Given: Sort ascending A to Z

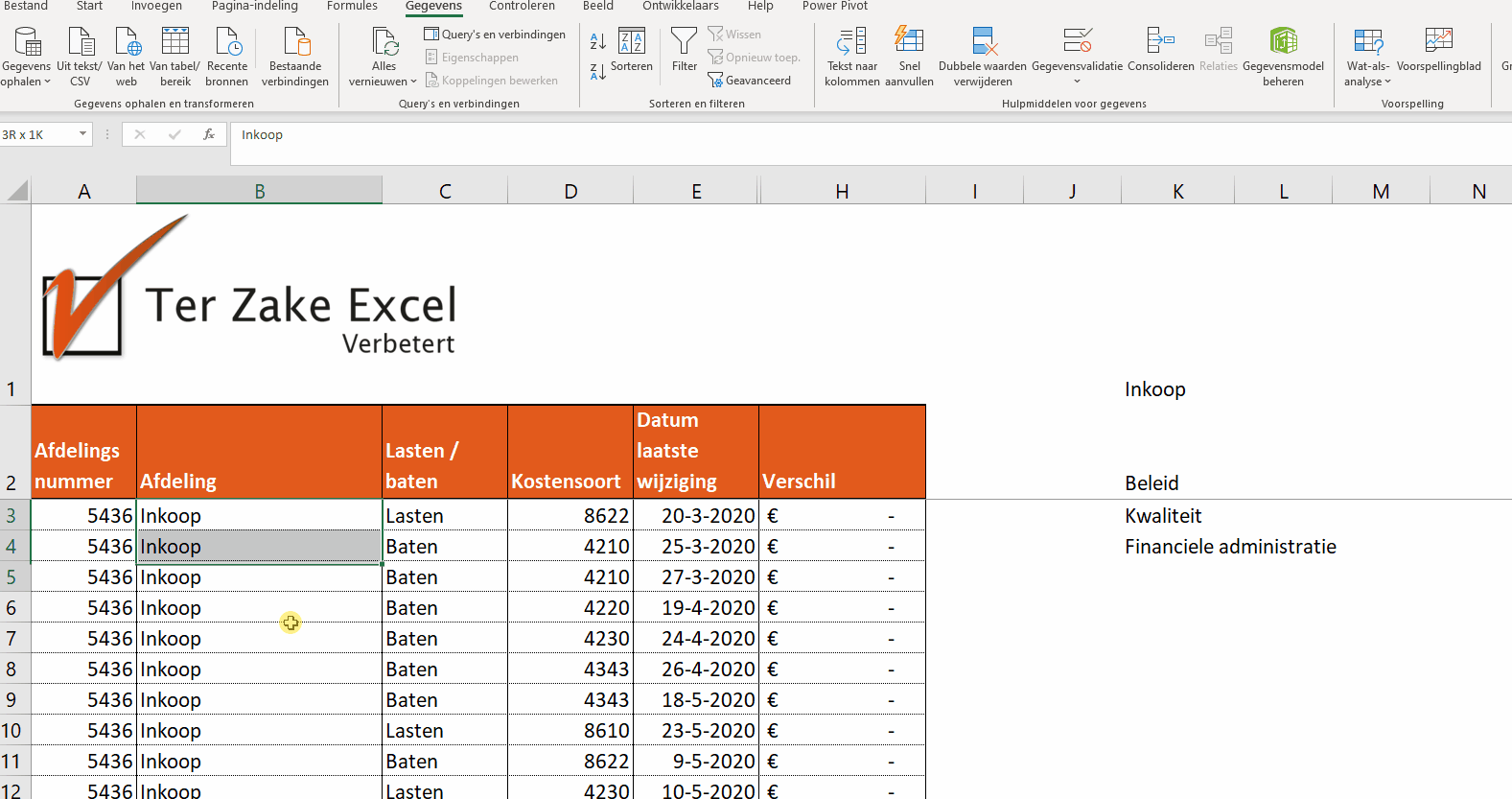Looking at the screenshot, I should [x=598, y=42].
